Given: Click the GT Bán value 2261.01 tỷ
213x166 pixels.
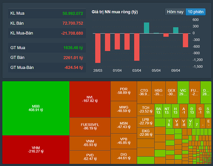Looking at the screenshot, I should click(x=73, y=58).
